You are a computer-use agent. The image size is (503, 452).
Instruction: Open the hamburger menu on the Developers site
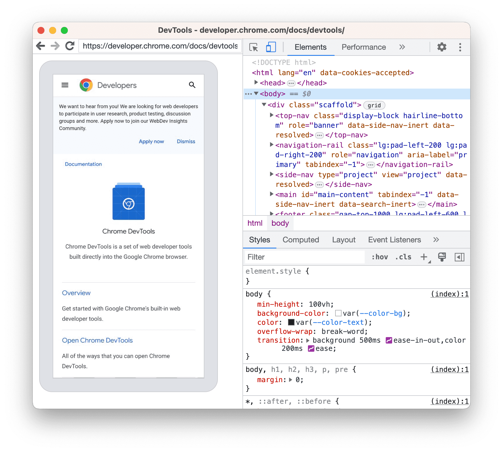[x=65, y=85]
